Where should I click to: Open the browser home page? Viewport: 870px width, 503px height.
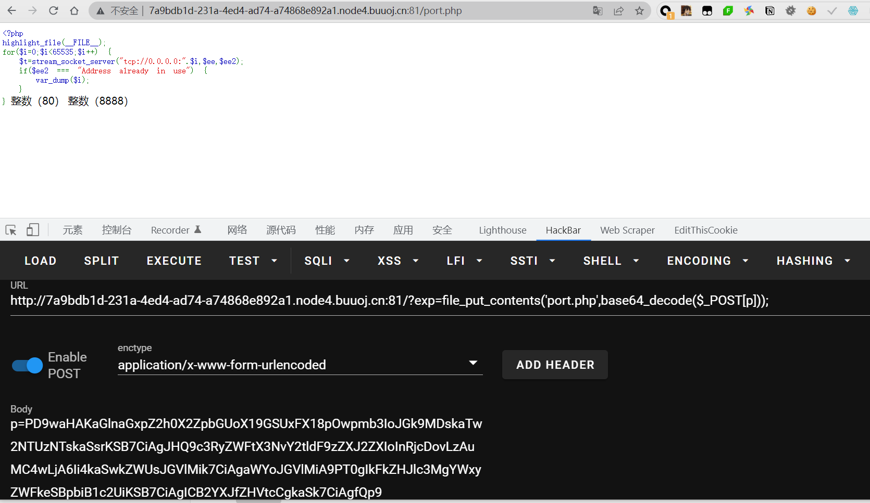tap(74, 10)
